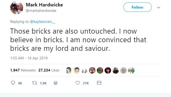
Task: Click the stacked layers Buffer icon
Action: click(x=55, y=83)
